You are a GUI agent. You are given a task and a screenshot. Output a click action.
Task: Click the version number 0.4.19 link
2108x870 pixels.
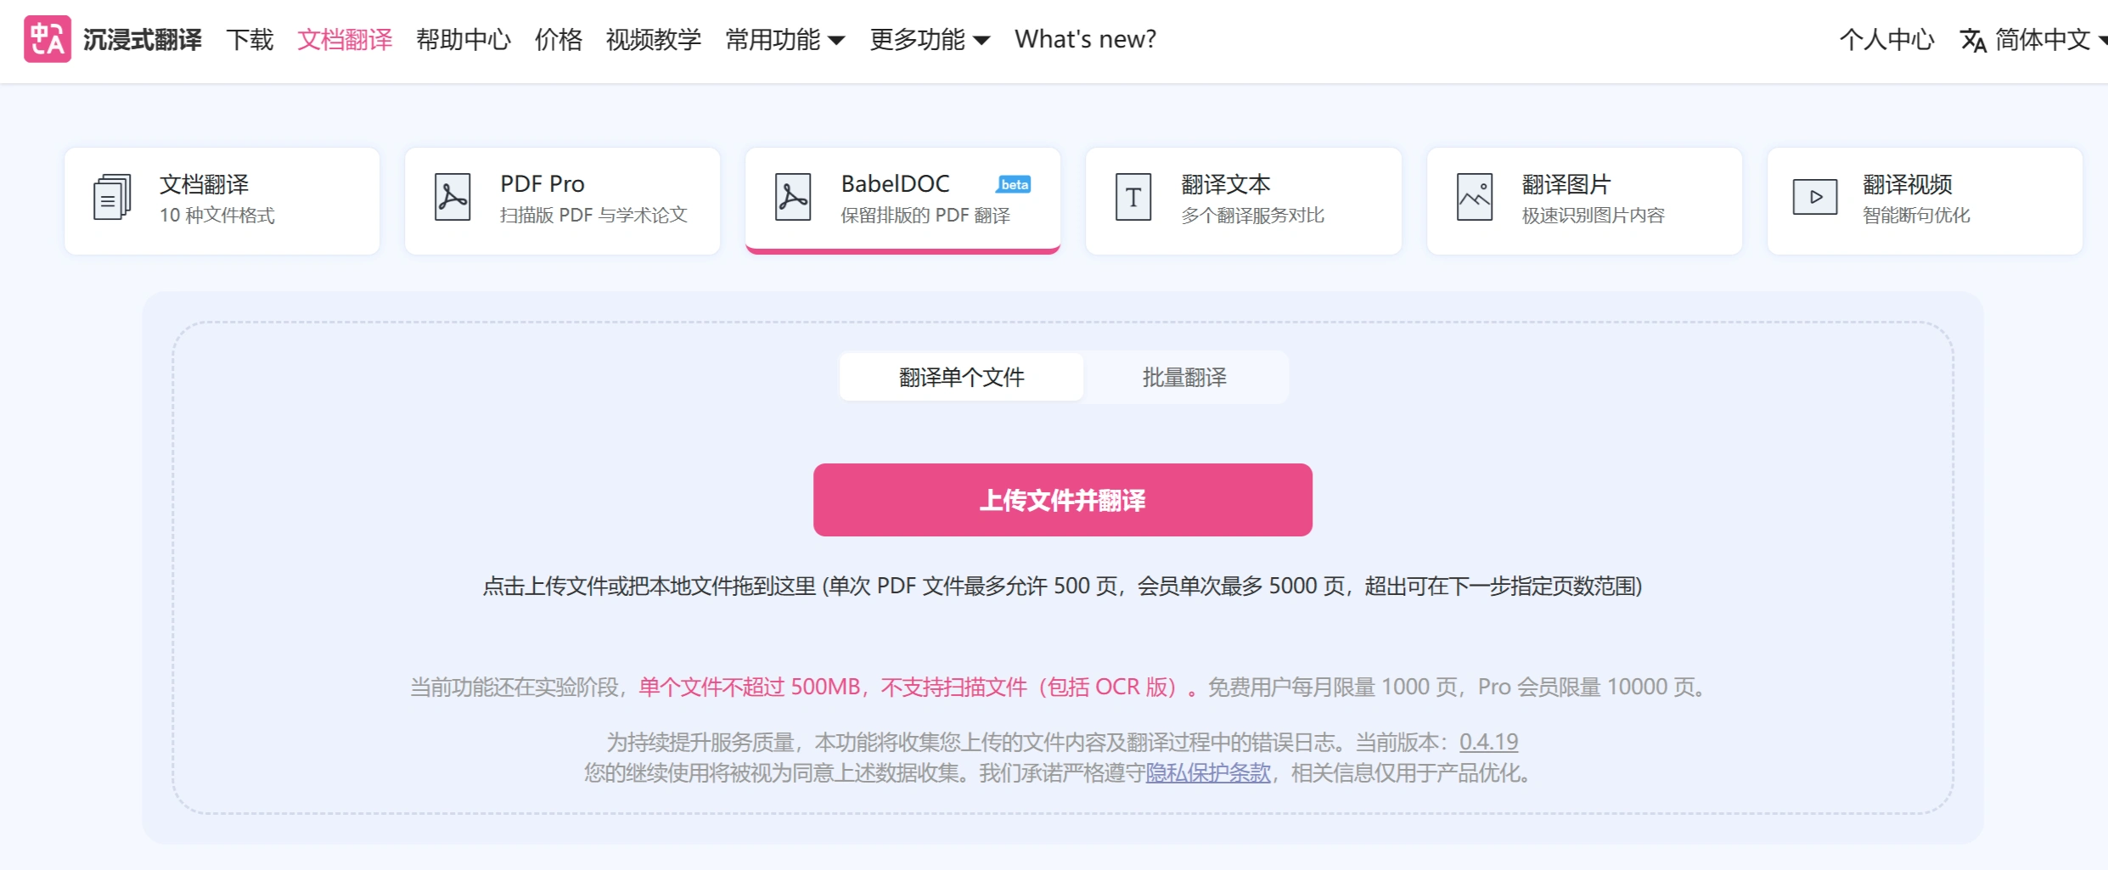click(x=1487, y=742)
